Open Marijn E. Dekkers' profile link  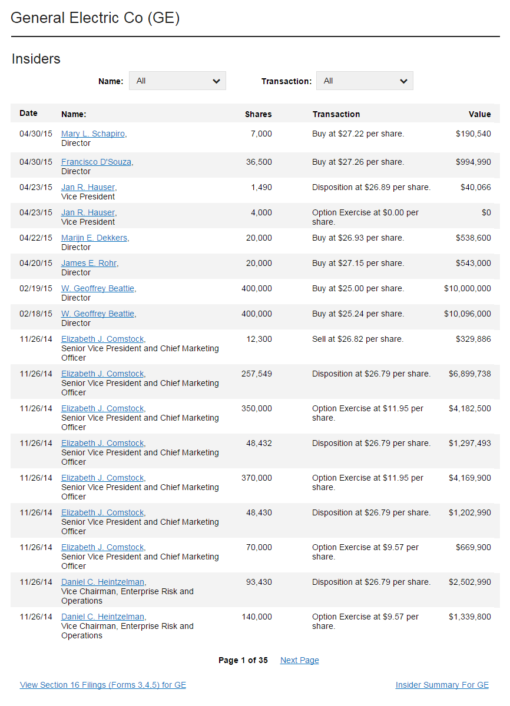pos(95,238)
